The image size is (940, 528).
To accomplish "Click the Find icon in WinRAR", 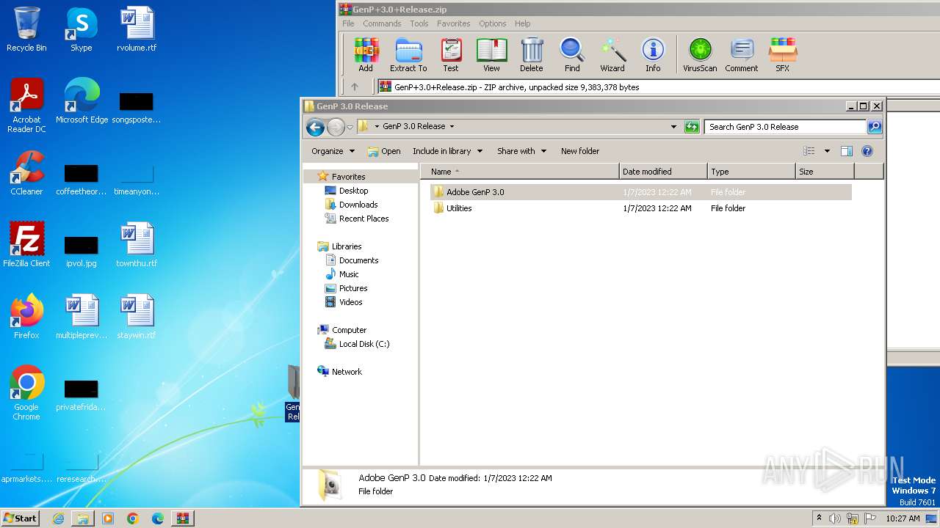I will click(572, 55).
